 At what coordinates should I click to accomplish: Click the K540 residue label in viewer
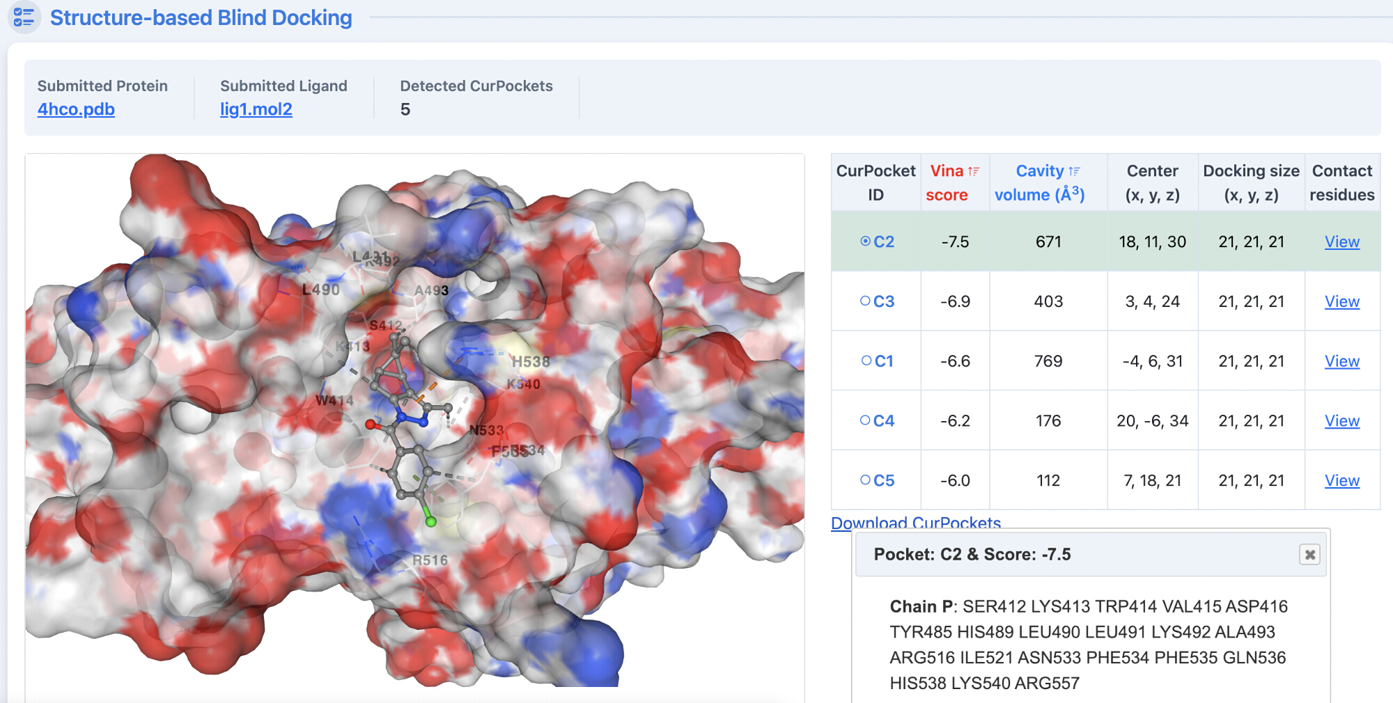524,384
